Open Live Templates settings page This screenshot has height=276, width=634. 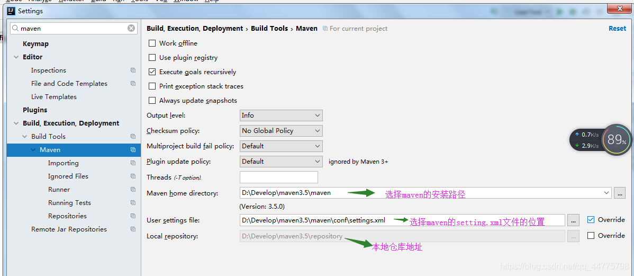coord(54,97)
